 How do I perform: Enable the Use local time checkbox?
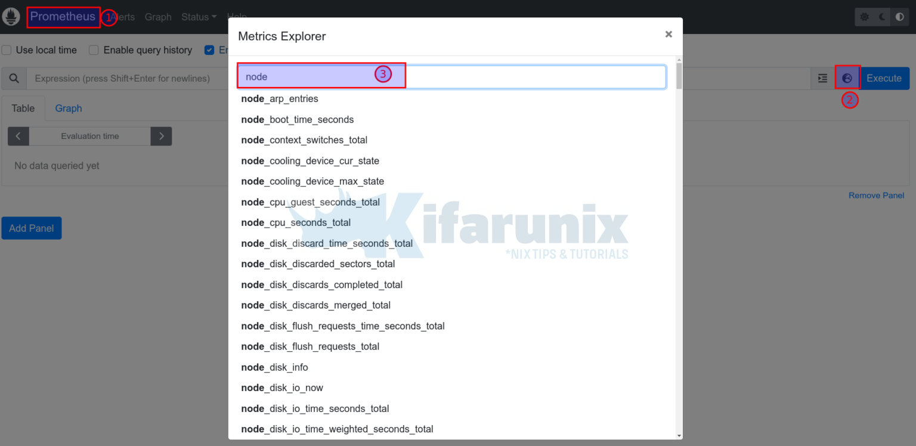coord(6,50)
